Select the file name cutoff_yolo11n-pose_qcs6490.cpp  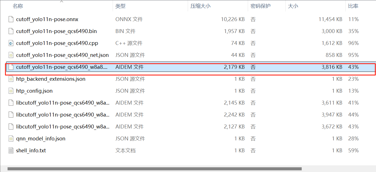click(57, 43)
